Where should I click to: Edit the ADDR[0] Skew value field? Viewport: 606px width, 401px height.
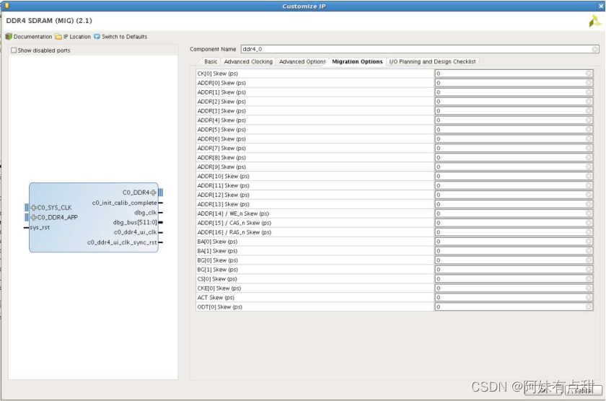[x=514, y=83]
